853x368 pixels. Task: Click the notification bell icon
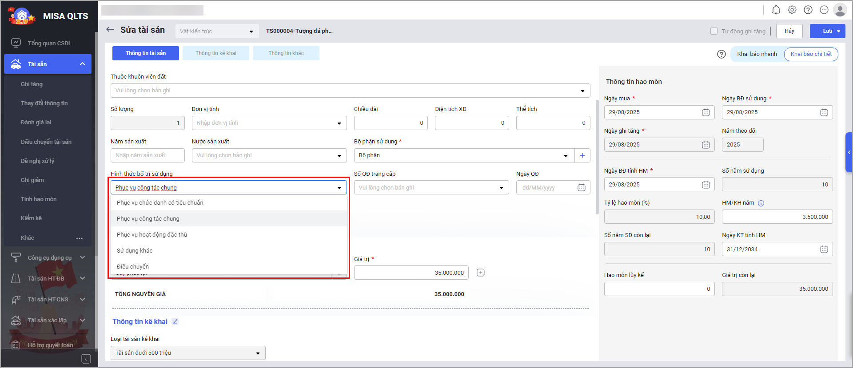tap(776, 10)
